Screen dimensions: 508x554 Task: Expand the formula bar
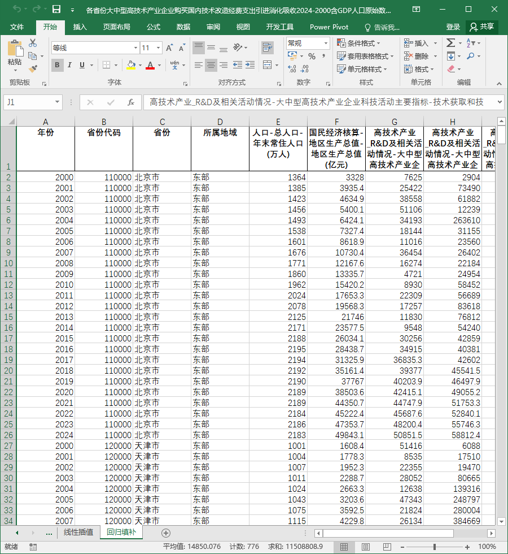(500, 102)
